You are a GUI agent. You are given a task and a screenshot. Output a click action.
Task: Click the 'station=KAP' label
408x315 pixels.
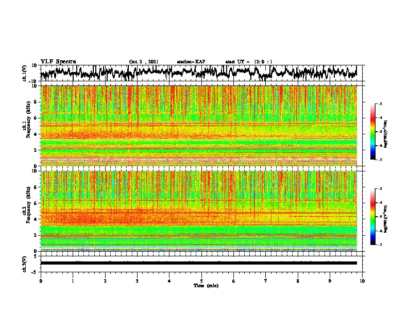(191, 62)
